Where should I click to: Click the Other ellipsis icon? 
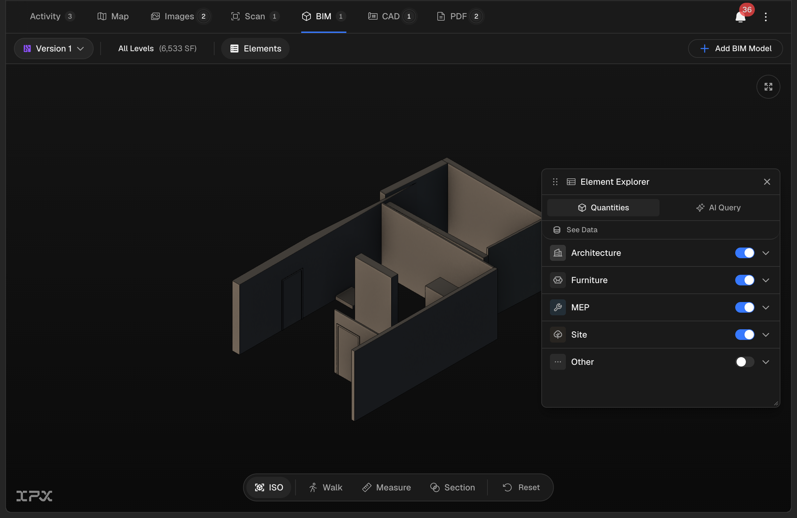coord(558,362)
